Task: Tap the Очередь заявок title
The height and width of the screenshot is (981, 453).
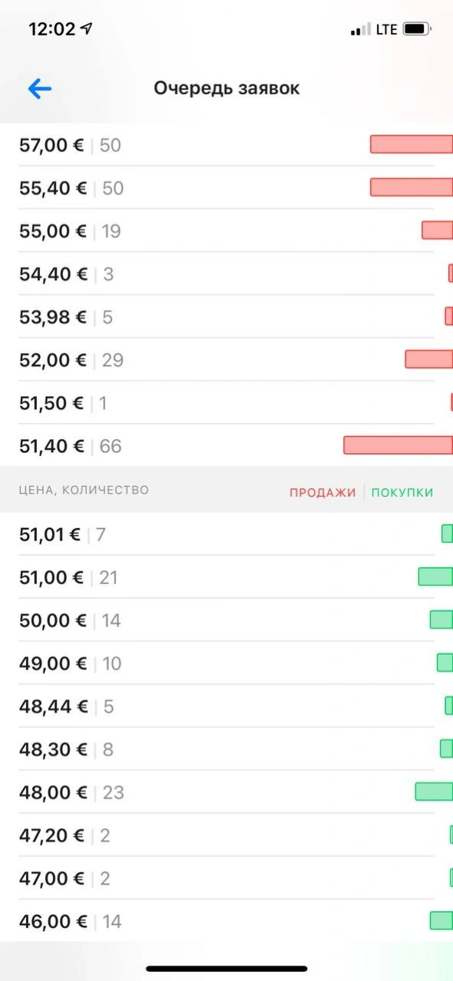Action: coord(226,88)
